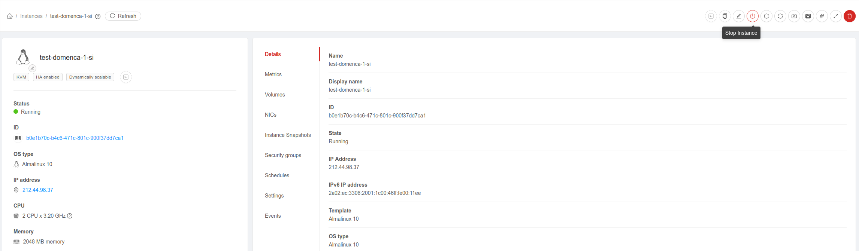
Task: Click the filled camera volume snapshot icon
Action: pos(808,16)
